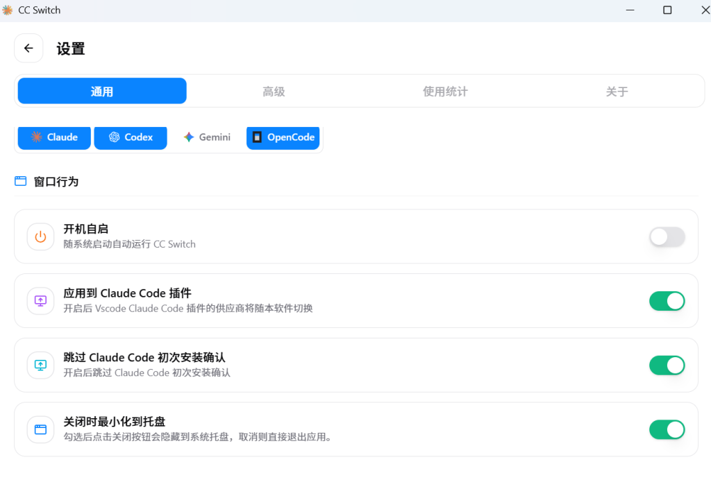711x482 pixels.
Task: Click the purple monitor icon for Claude Code 插件
Action: click(40, 301)
